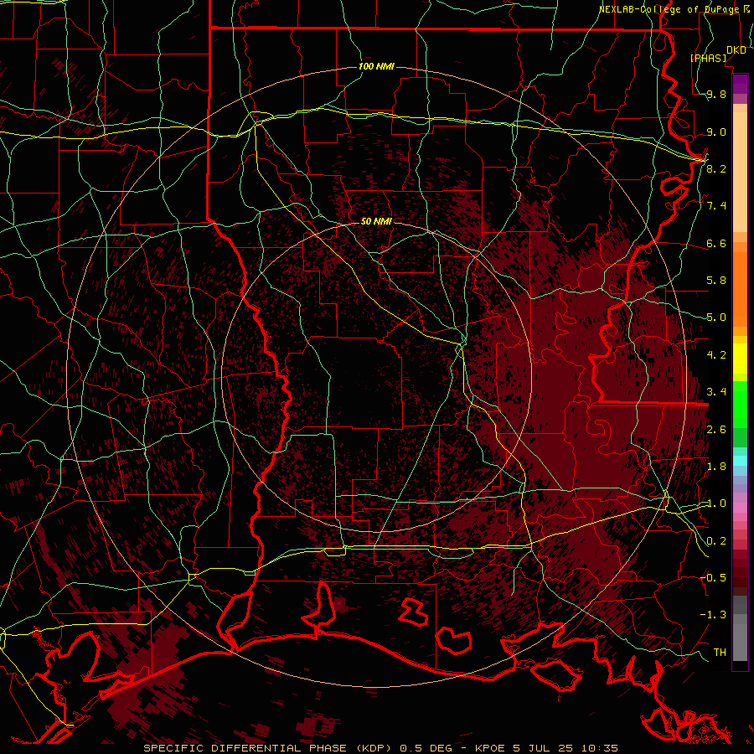Click the cyan segment of the color bar
The width and height of the screenshot is (754, 754).
pos(740,461)
